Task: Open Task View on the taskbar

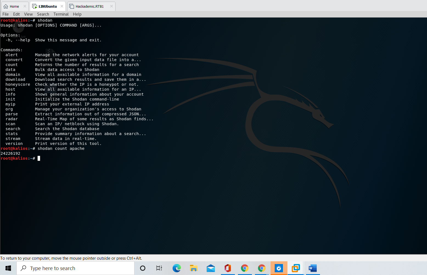Action: (159, 268)
